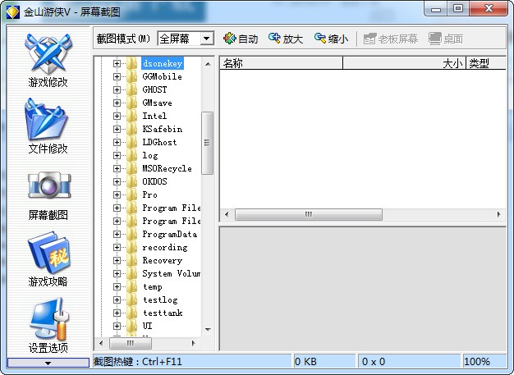
Task: Expand the Recovery folder node
Action: tap(117, 260)
